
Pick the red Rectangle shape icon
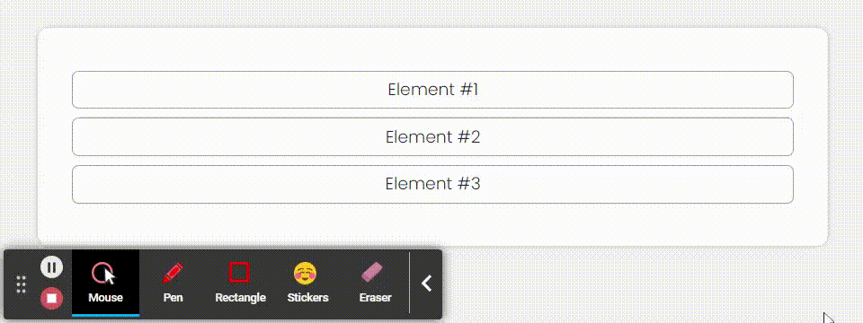tap(239, 273)
